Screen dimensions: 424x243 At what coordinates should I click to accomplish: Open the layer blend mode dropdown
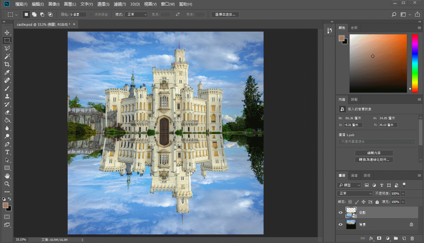(355, 194)
